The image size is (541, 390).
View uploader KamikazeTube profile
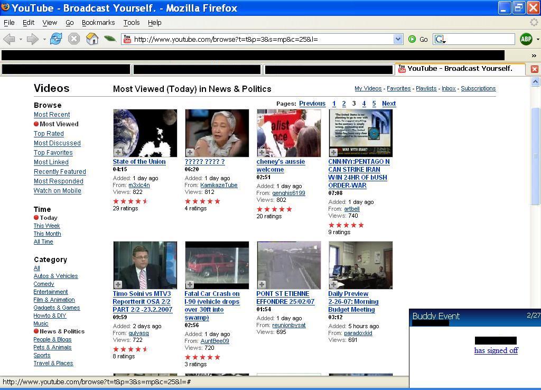click(x=219, y=185)
